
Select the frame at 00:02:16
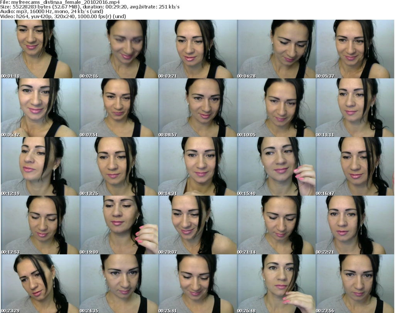pyautogui.click(x=119, y=49)
